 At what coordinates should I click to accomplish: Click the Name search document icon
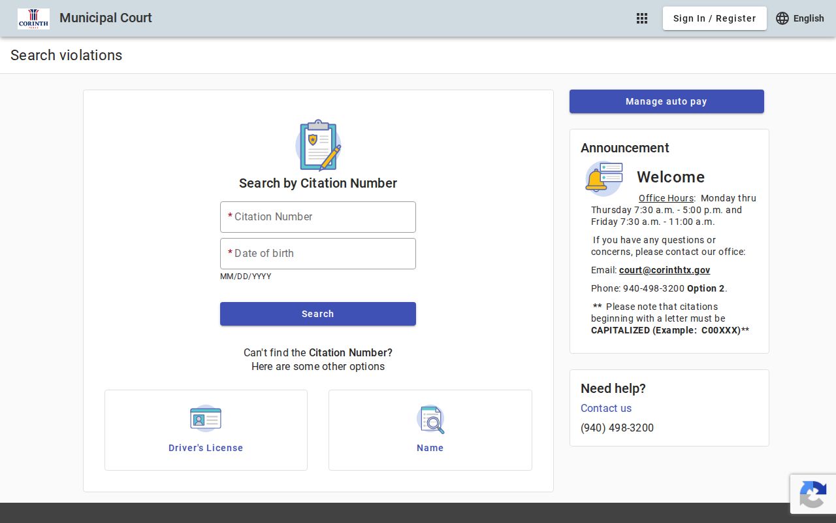click(430, 419)
